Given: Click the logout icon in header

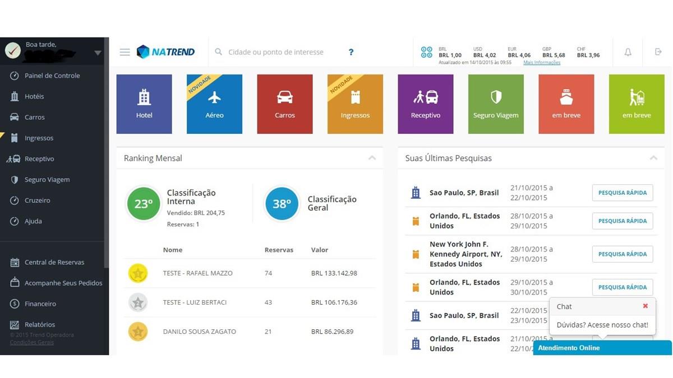Looking at the screenshot, I should (x=658, y=52).
